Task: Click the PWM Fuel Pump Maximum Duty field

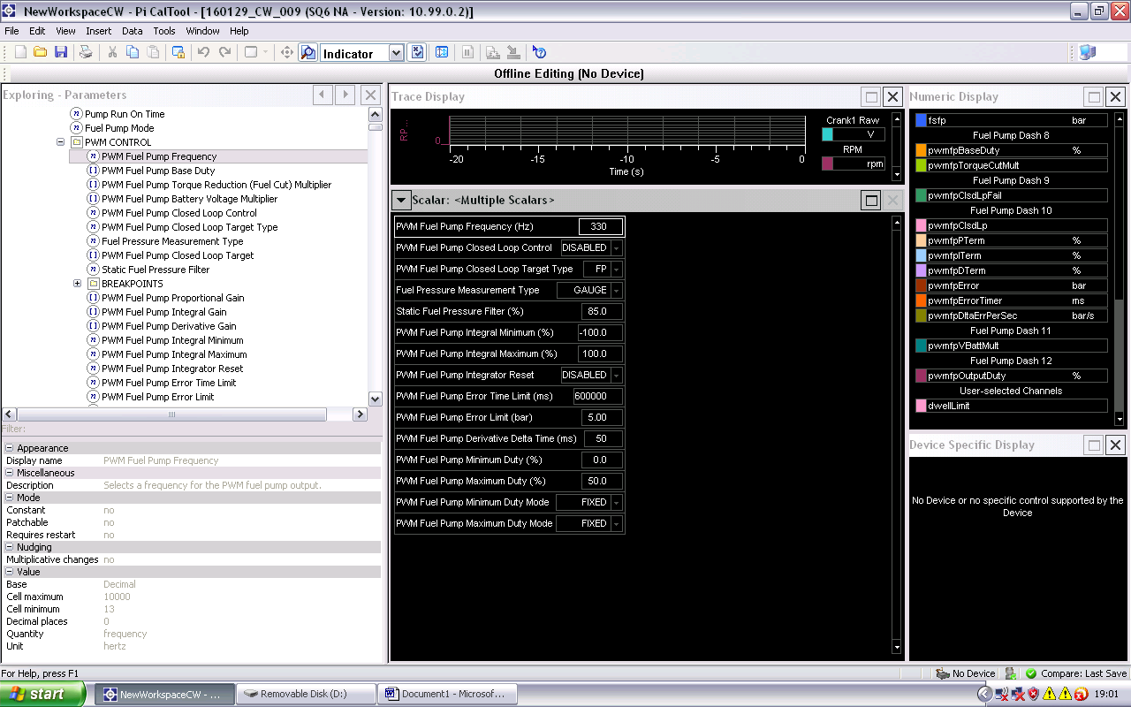Action: 603,482
